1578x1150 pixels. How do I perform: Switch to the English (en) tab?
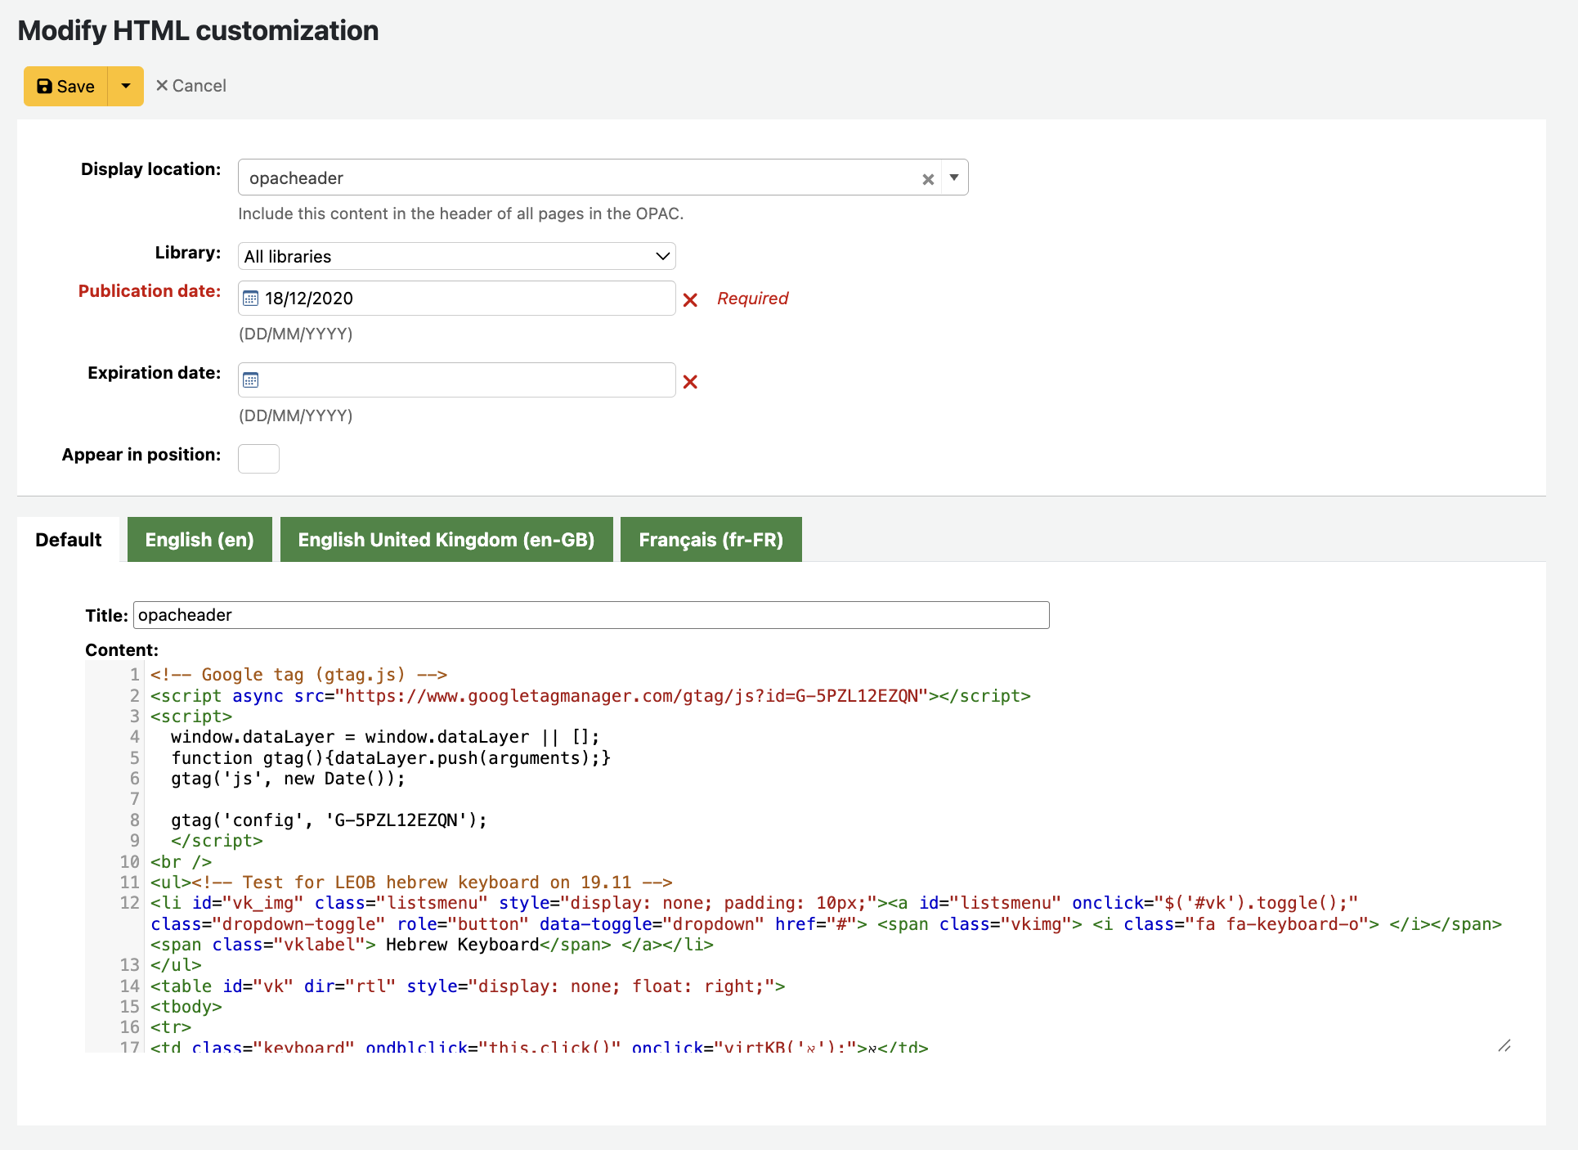coord(199,540)
